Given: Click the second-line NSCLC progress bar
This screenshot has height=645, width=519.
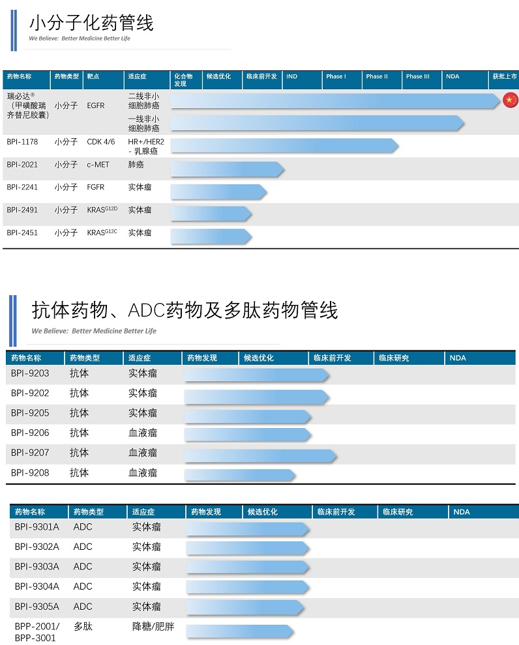Looking at the screenshot, I should coord(335,101).
